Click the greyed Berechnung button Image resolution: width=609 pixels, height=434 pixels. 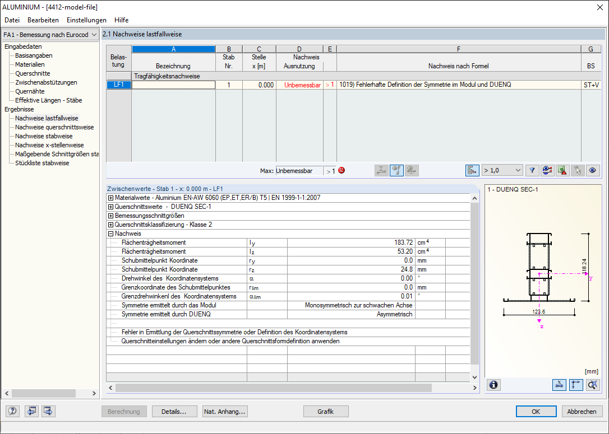click(x=124, y=412)
